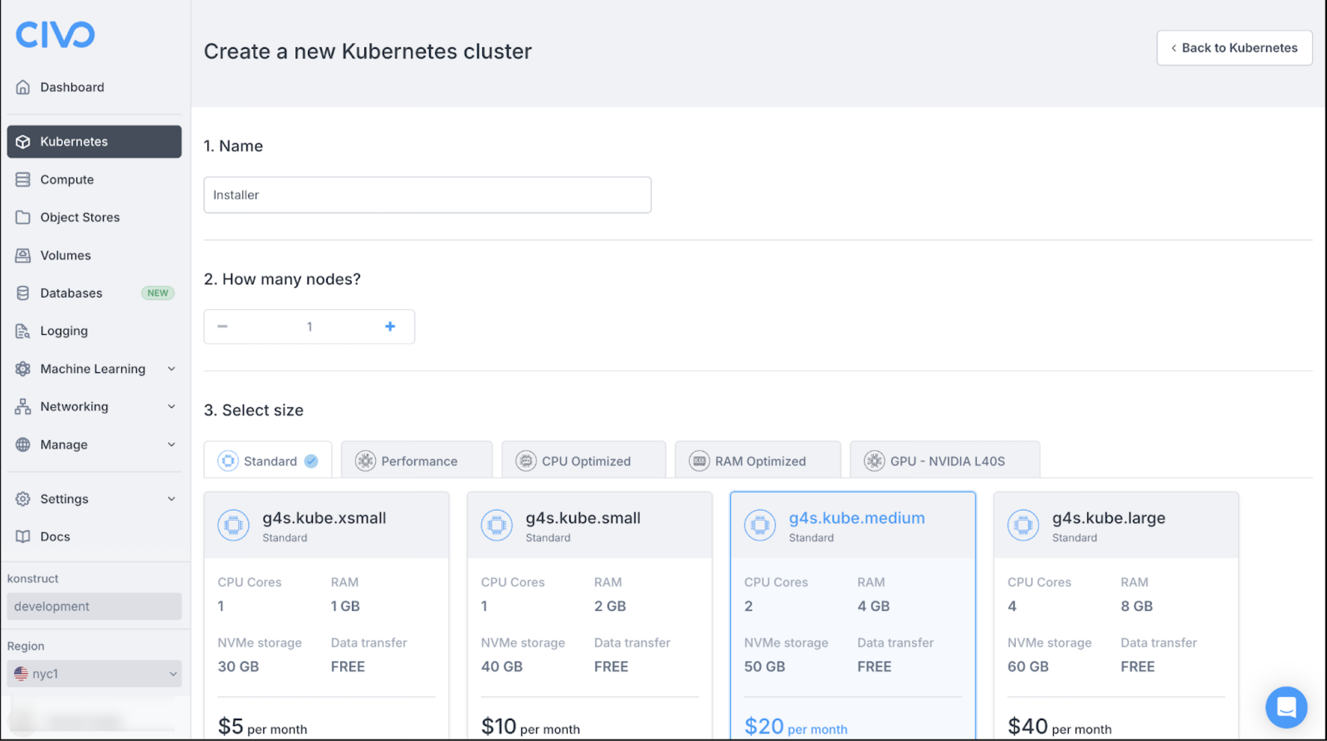Click the development account field
1327x741 pixels.
click(94, 606)
